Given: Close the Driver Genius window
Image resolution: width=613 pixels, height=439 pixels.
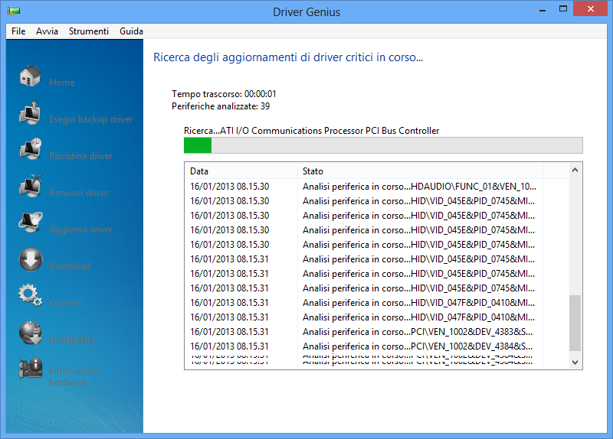Looking at the screenshot, I should (590, 8).
